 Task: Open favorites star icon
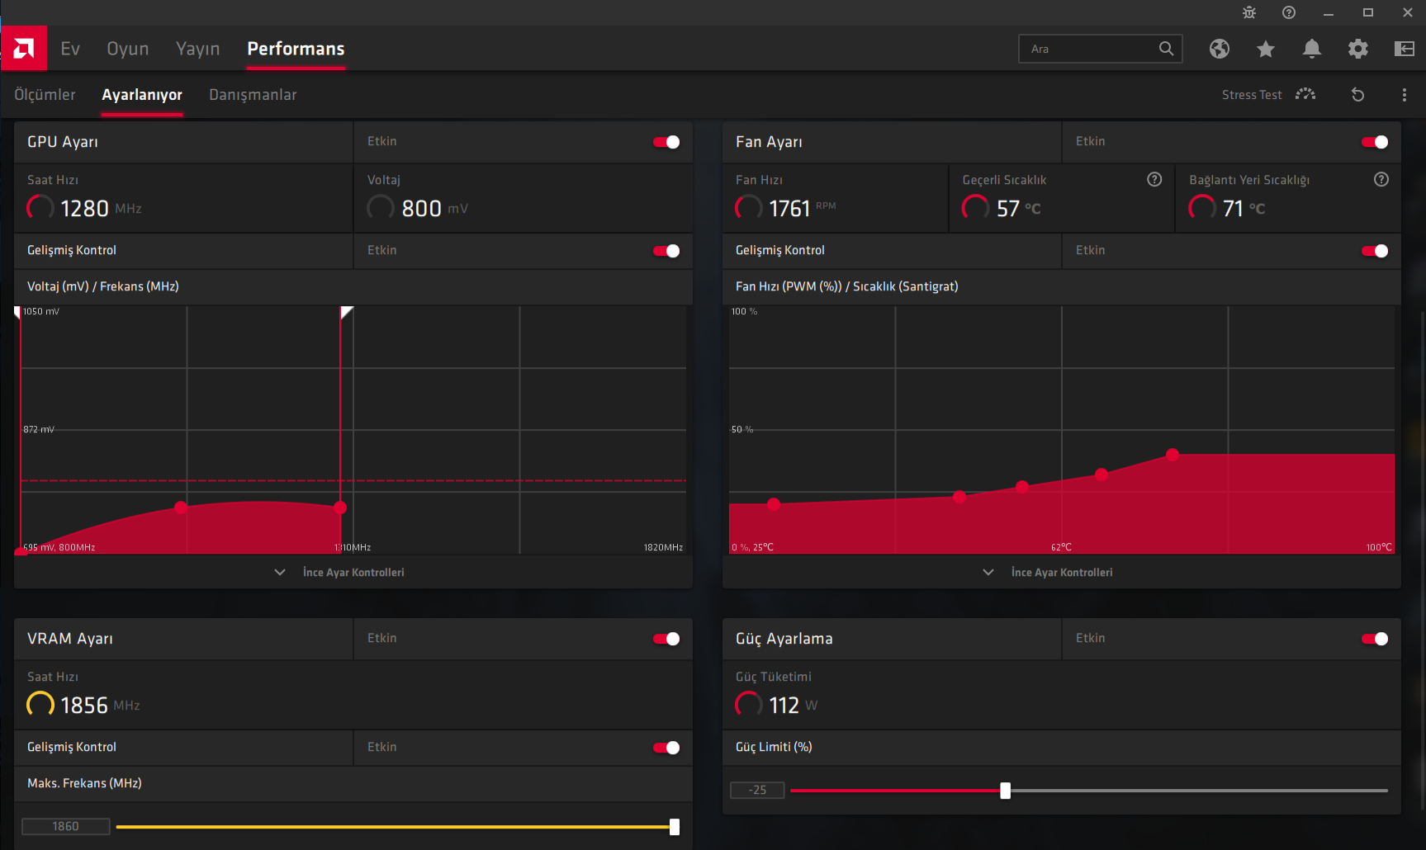click(1266, 49)
